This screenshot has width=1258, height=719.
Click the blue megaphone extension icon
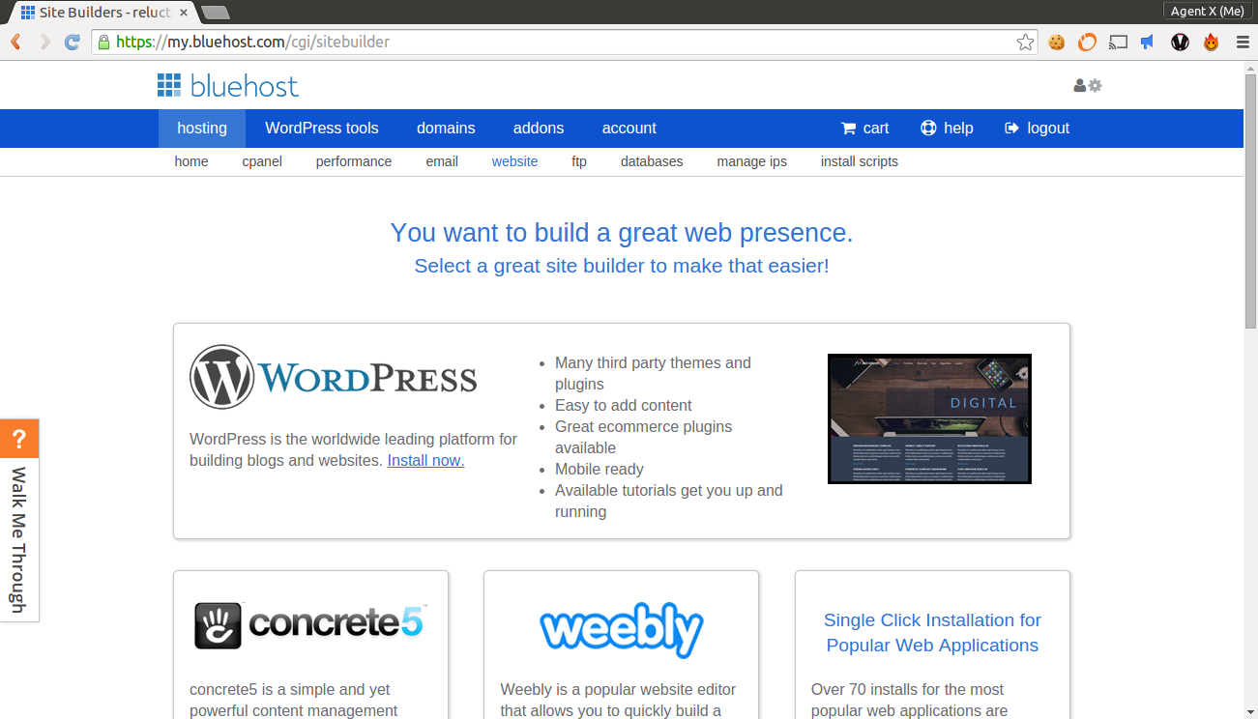tap(1148, 42)
